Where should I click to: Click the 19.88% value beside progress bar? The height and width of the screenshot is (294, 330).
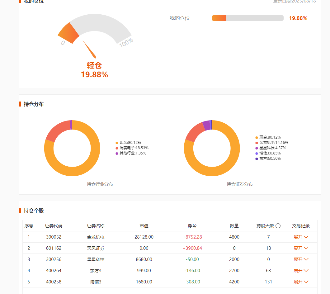[298, 18]
